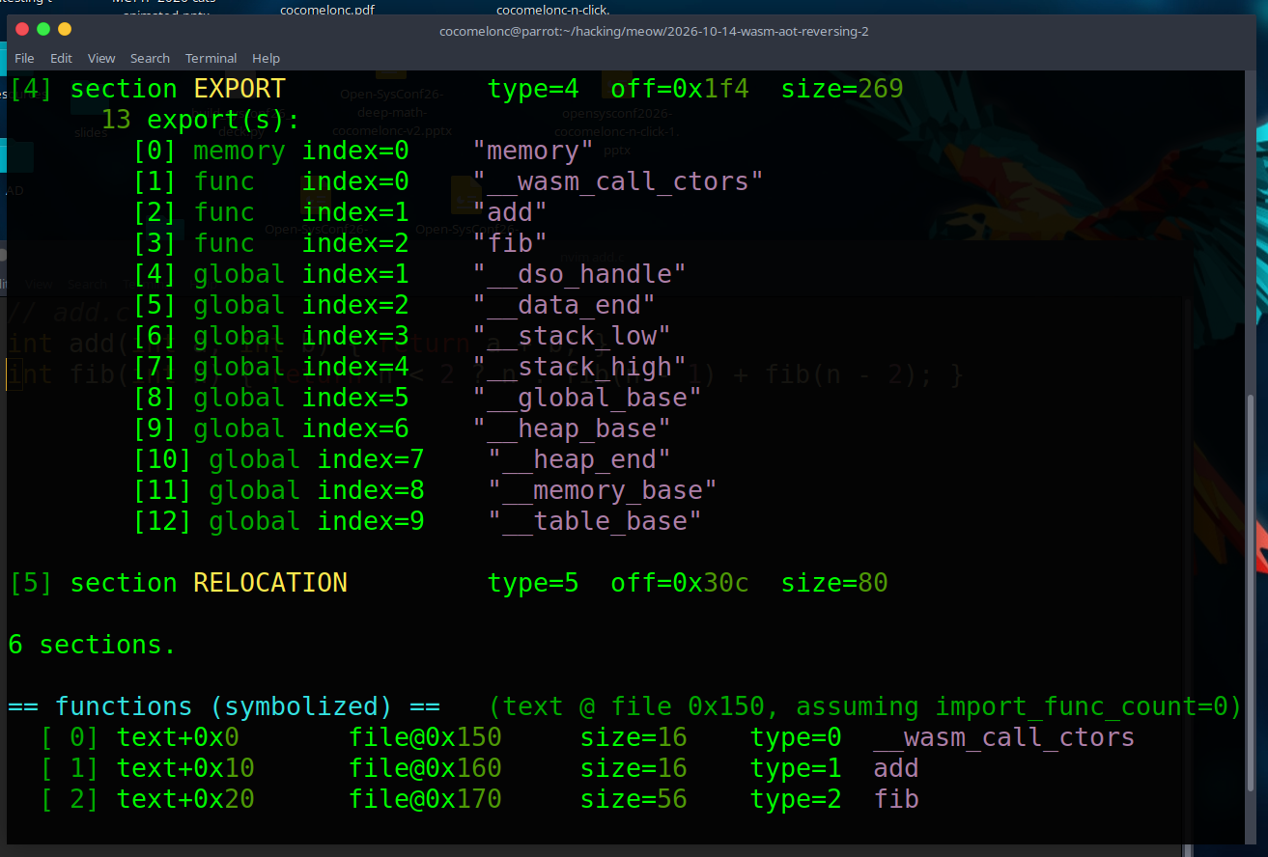
Task: Click the "6 sections." summary line
Action: pos(93,645)
